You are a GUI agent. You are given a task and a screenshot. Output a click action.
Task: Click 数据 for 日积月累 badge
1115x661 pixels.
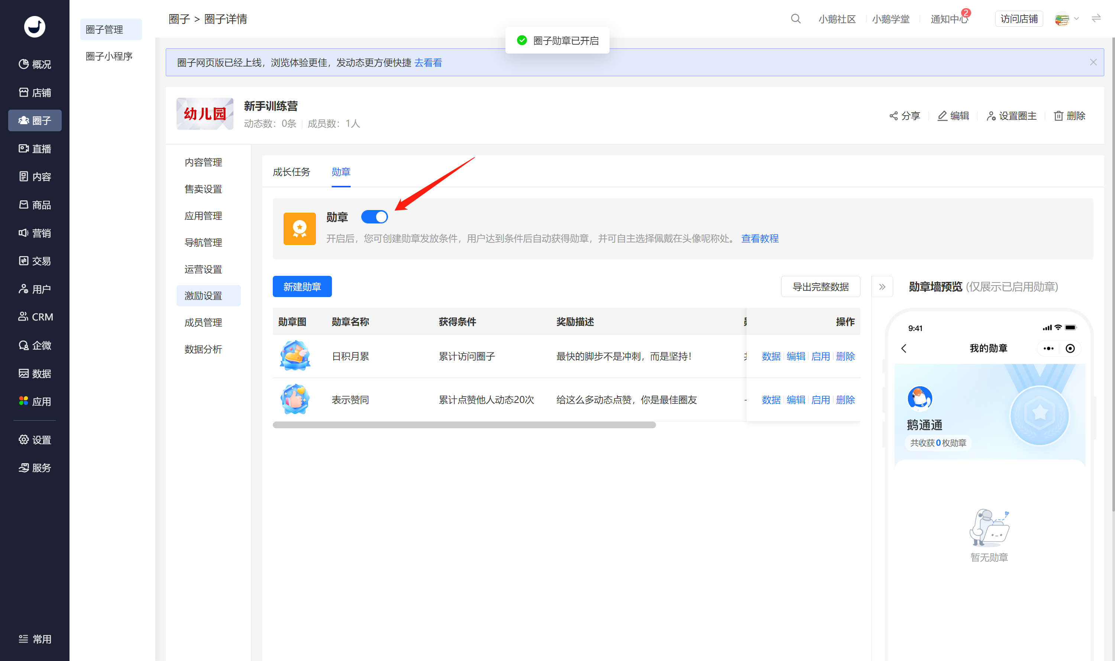tap(771, 356)
